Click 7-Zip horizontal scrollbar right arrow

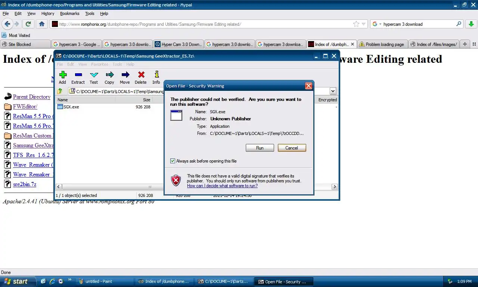335,186
